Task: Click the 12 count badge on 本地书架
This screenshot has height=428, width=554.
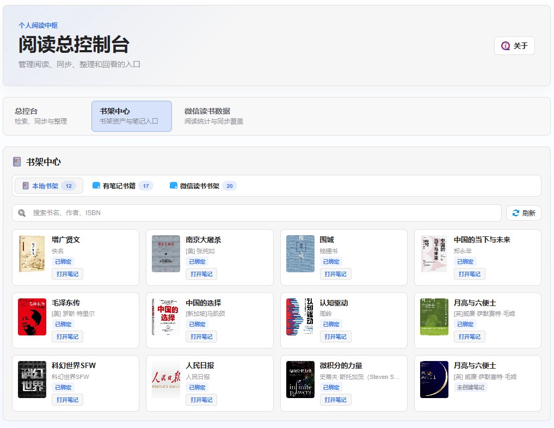Action: 69,186
